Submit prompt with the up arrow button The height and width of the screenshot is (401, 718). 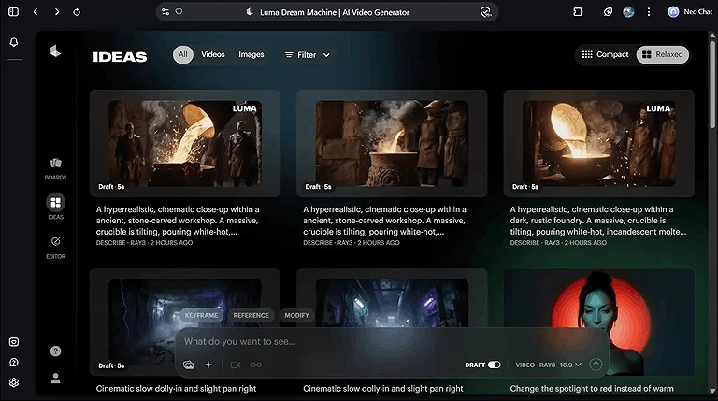click(596, 365)
